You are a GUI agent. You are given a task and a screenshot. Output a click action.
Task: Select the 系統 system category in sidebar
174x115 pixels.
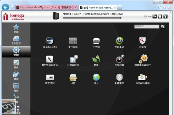coord(16,51)
